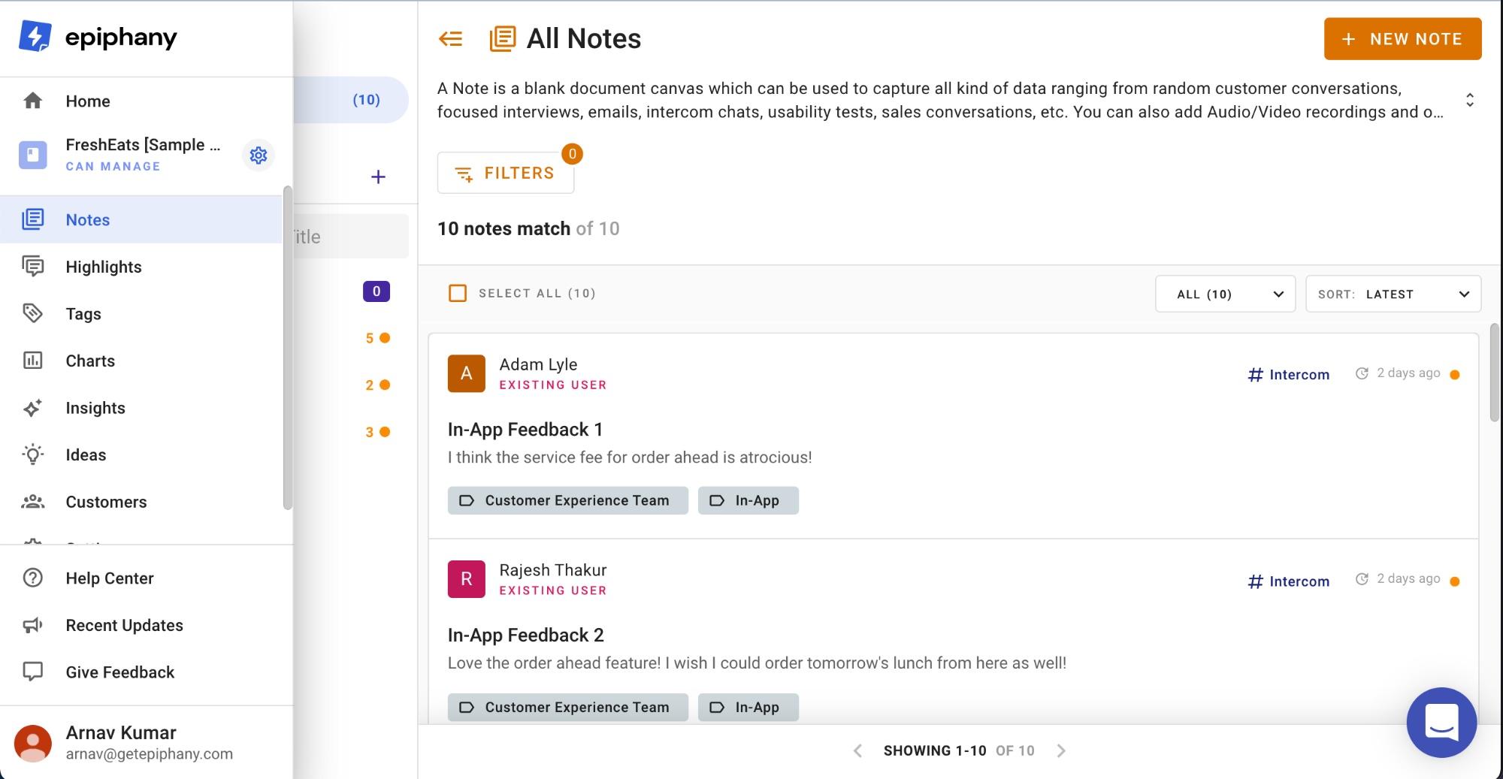The image size is (1503, 779).
Task: Click 2 days ago on Adam Lyle note
Action: (x=1398, y=373)
